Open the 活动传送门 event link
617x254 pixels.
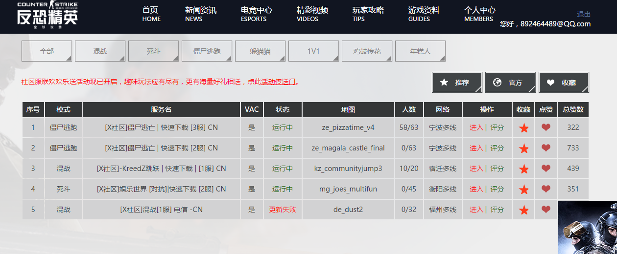click(x=279, y=82)
